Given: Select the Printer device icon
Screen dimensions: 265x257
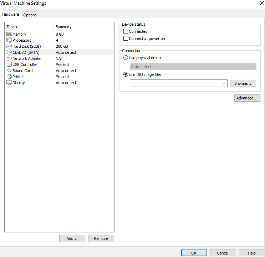Looking at the screenshot, I should click(x=9, y=77).
